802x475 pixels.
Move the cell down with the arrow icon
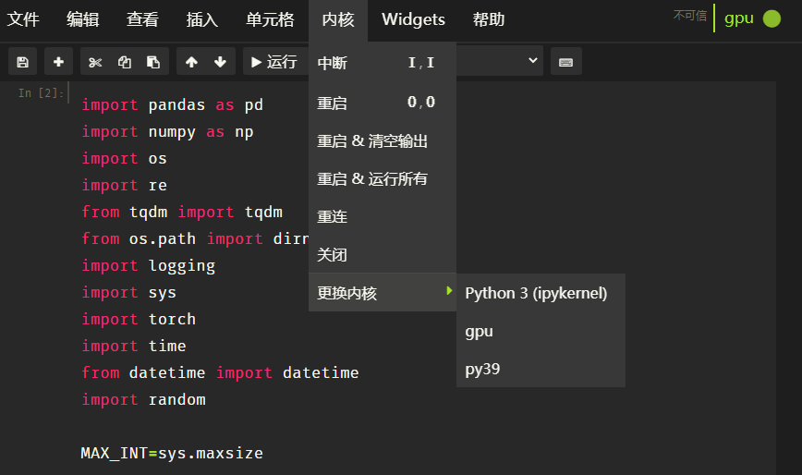pyautogui.click(x=221, y=62)
